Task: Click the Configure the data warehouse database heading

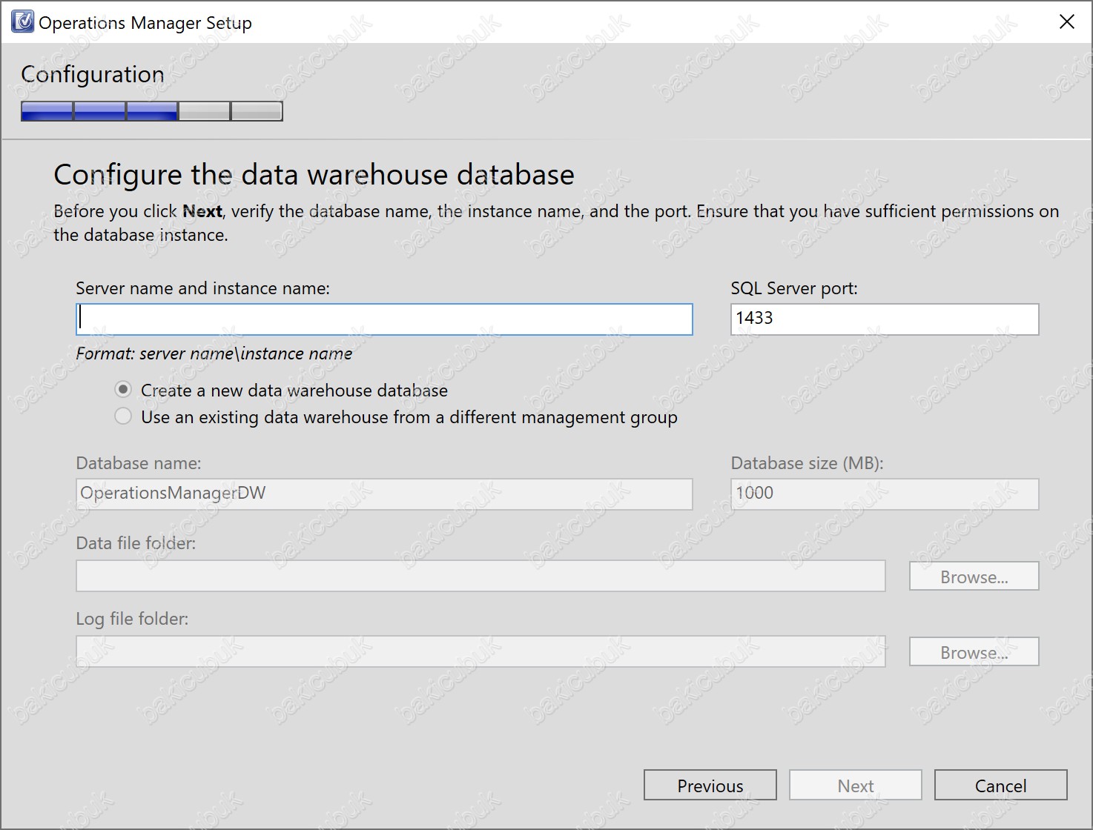Action: pos(314,175)
